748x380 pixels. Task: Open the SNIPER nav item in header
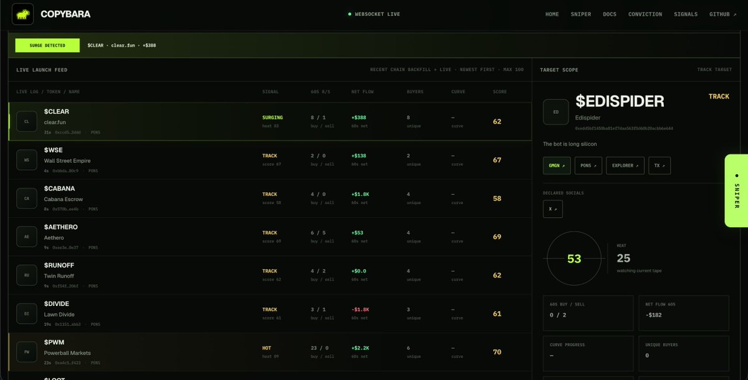[x=581, y=14]
